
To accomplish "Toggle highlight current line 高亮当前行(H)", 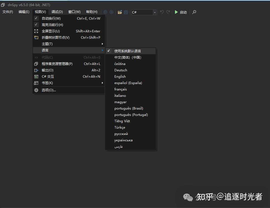I will click(36, 25).
